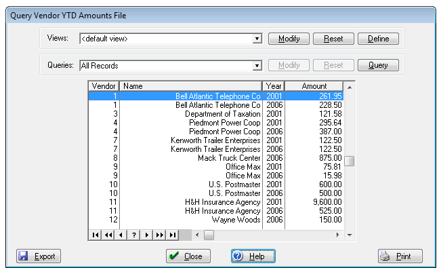This screenshot has width=441, height=274.
Task: Export the data with the Export button
Action: tap(38, 256)
